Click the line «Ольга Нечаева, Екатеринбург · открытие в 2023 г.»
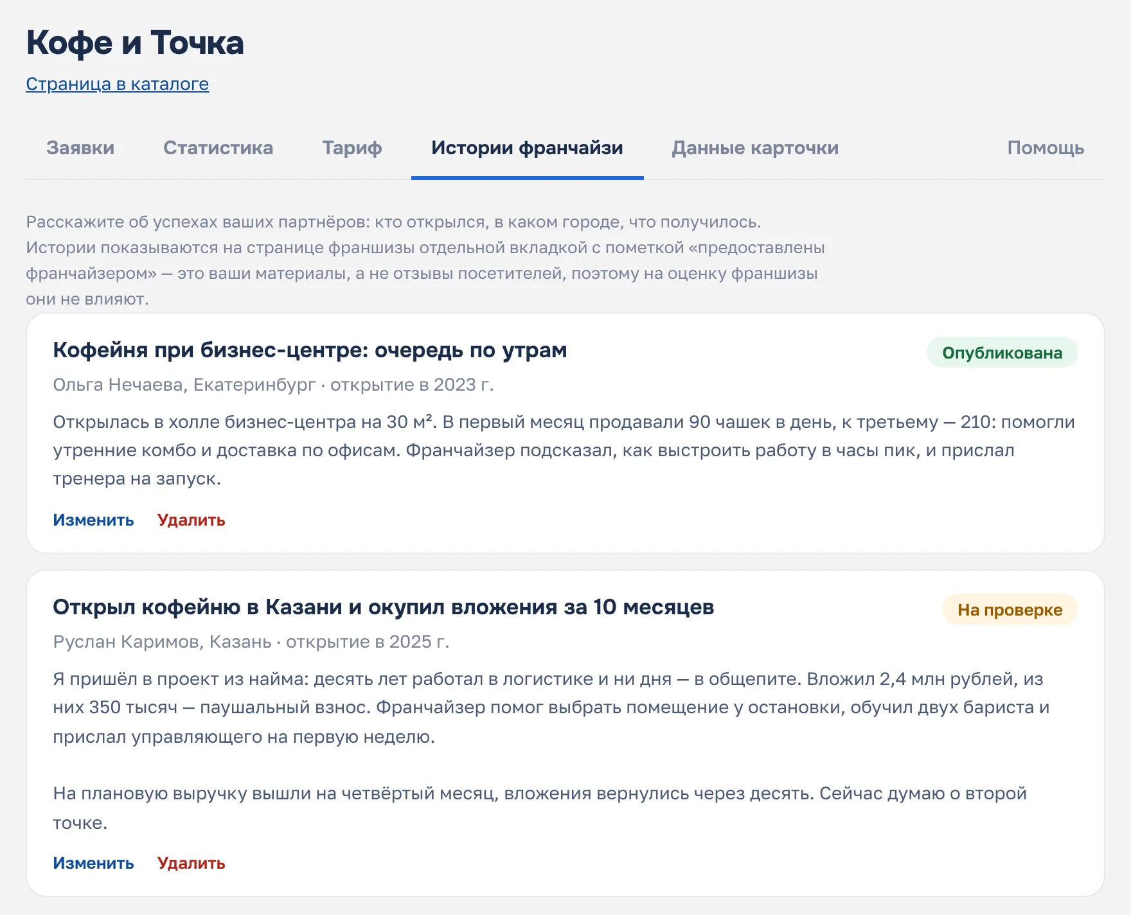The height and width of the screenshot is (915, 1131). 273,385
